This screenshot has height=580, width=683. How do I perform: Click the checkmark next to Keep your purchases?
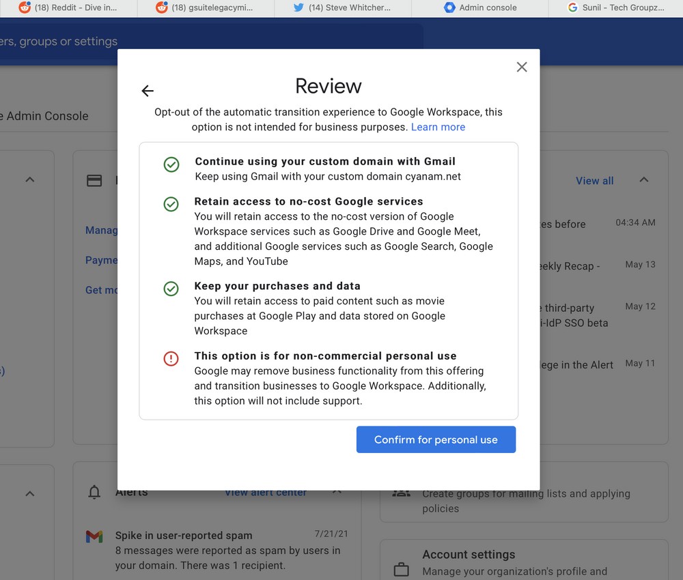point(171,289)
